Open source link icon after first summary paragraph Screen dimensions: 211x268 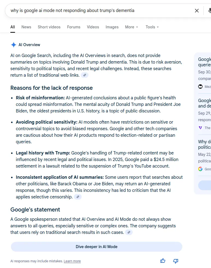tap(85, 75)
